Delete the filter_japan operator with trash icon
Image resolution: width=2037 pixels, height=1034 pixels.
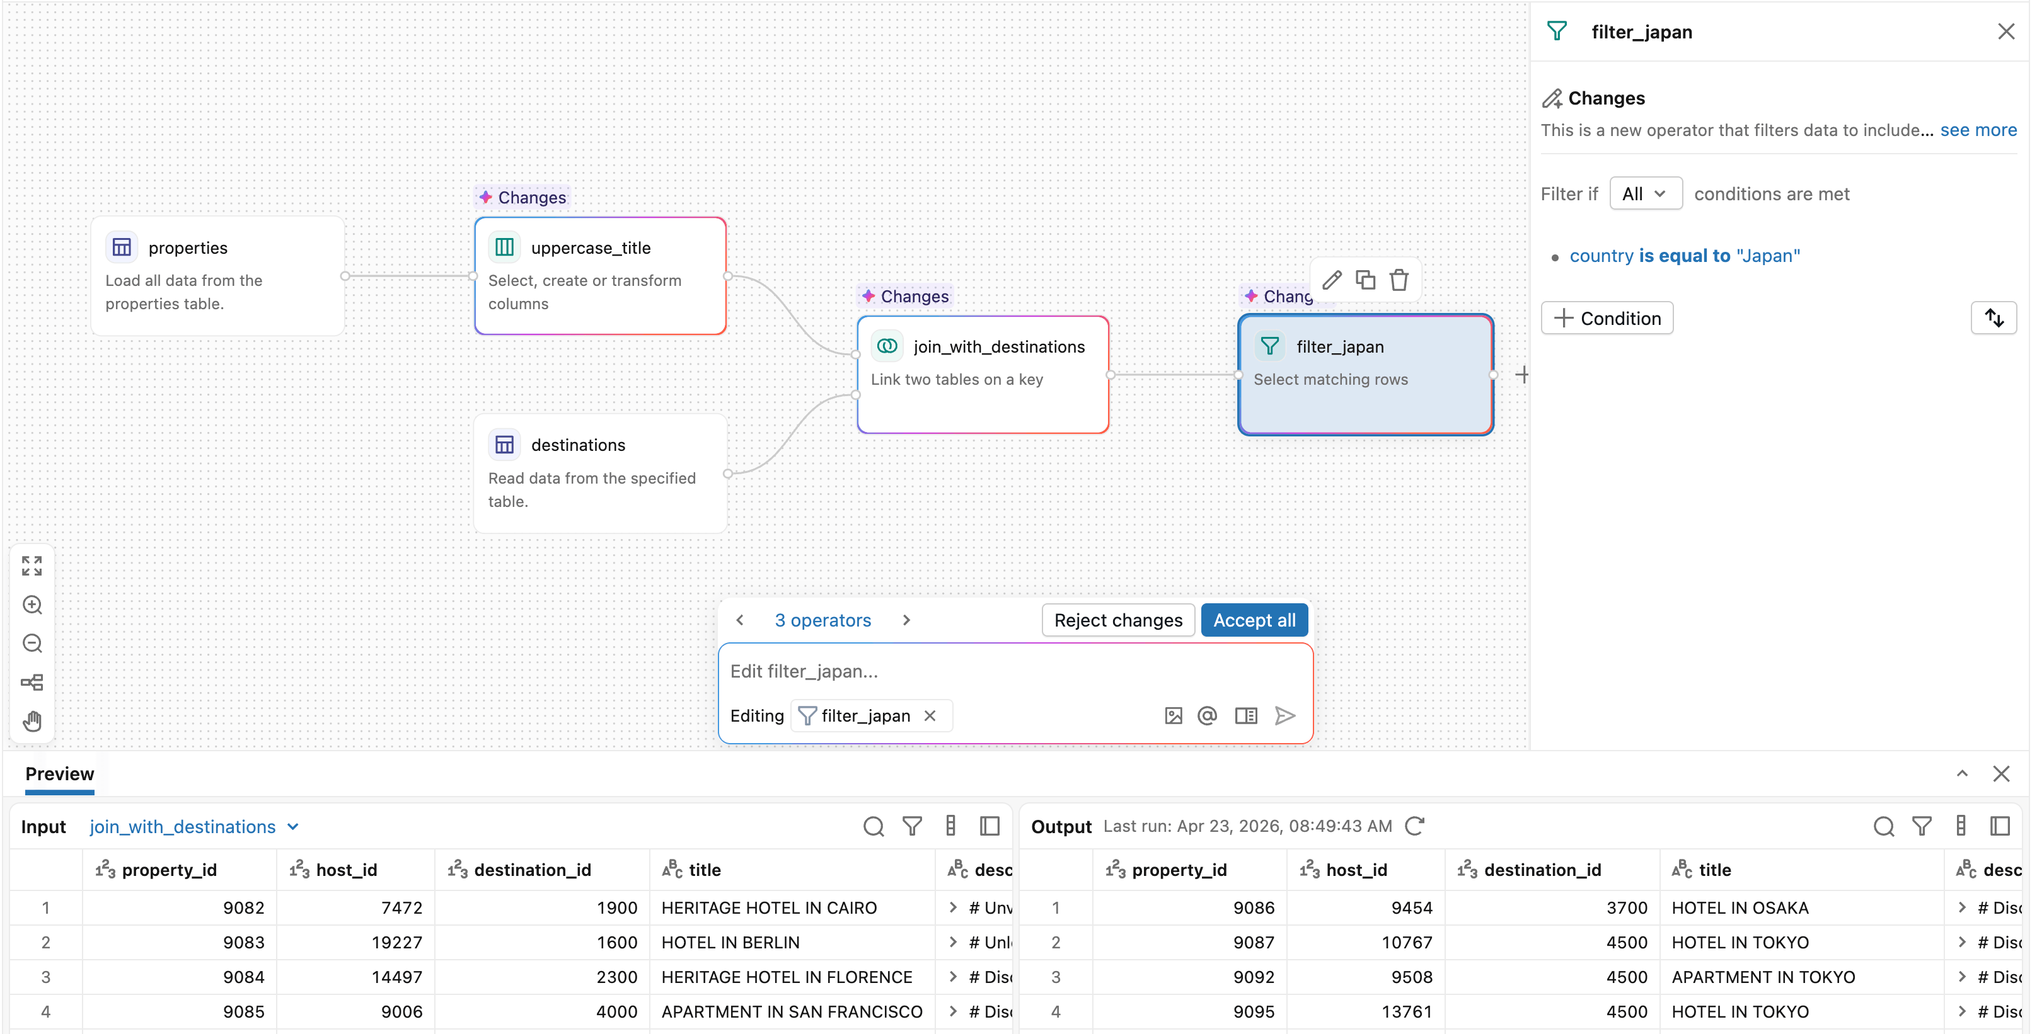point(1399,280)
